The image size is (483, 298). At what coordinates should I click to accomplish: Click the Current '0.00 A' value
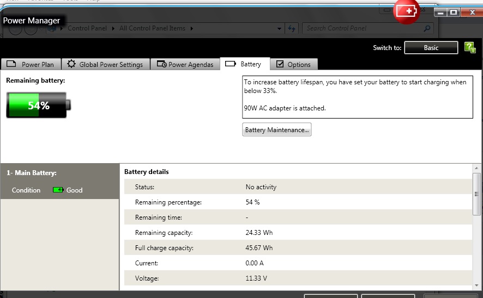[255, 263]
